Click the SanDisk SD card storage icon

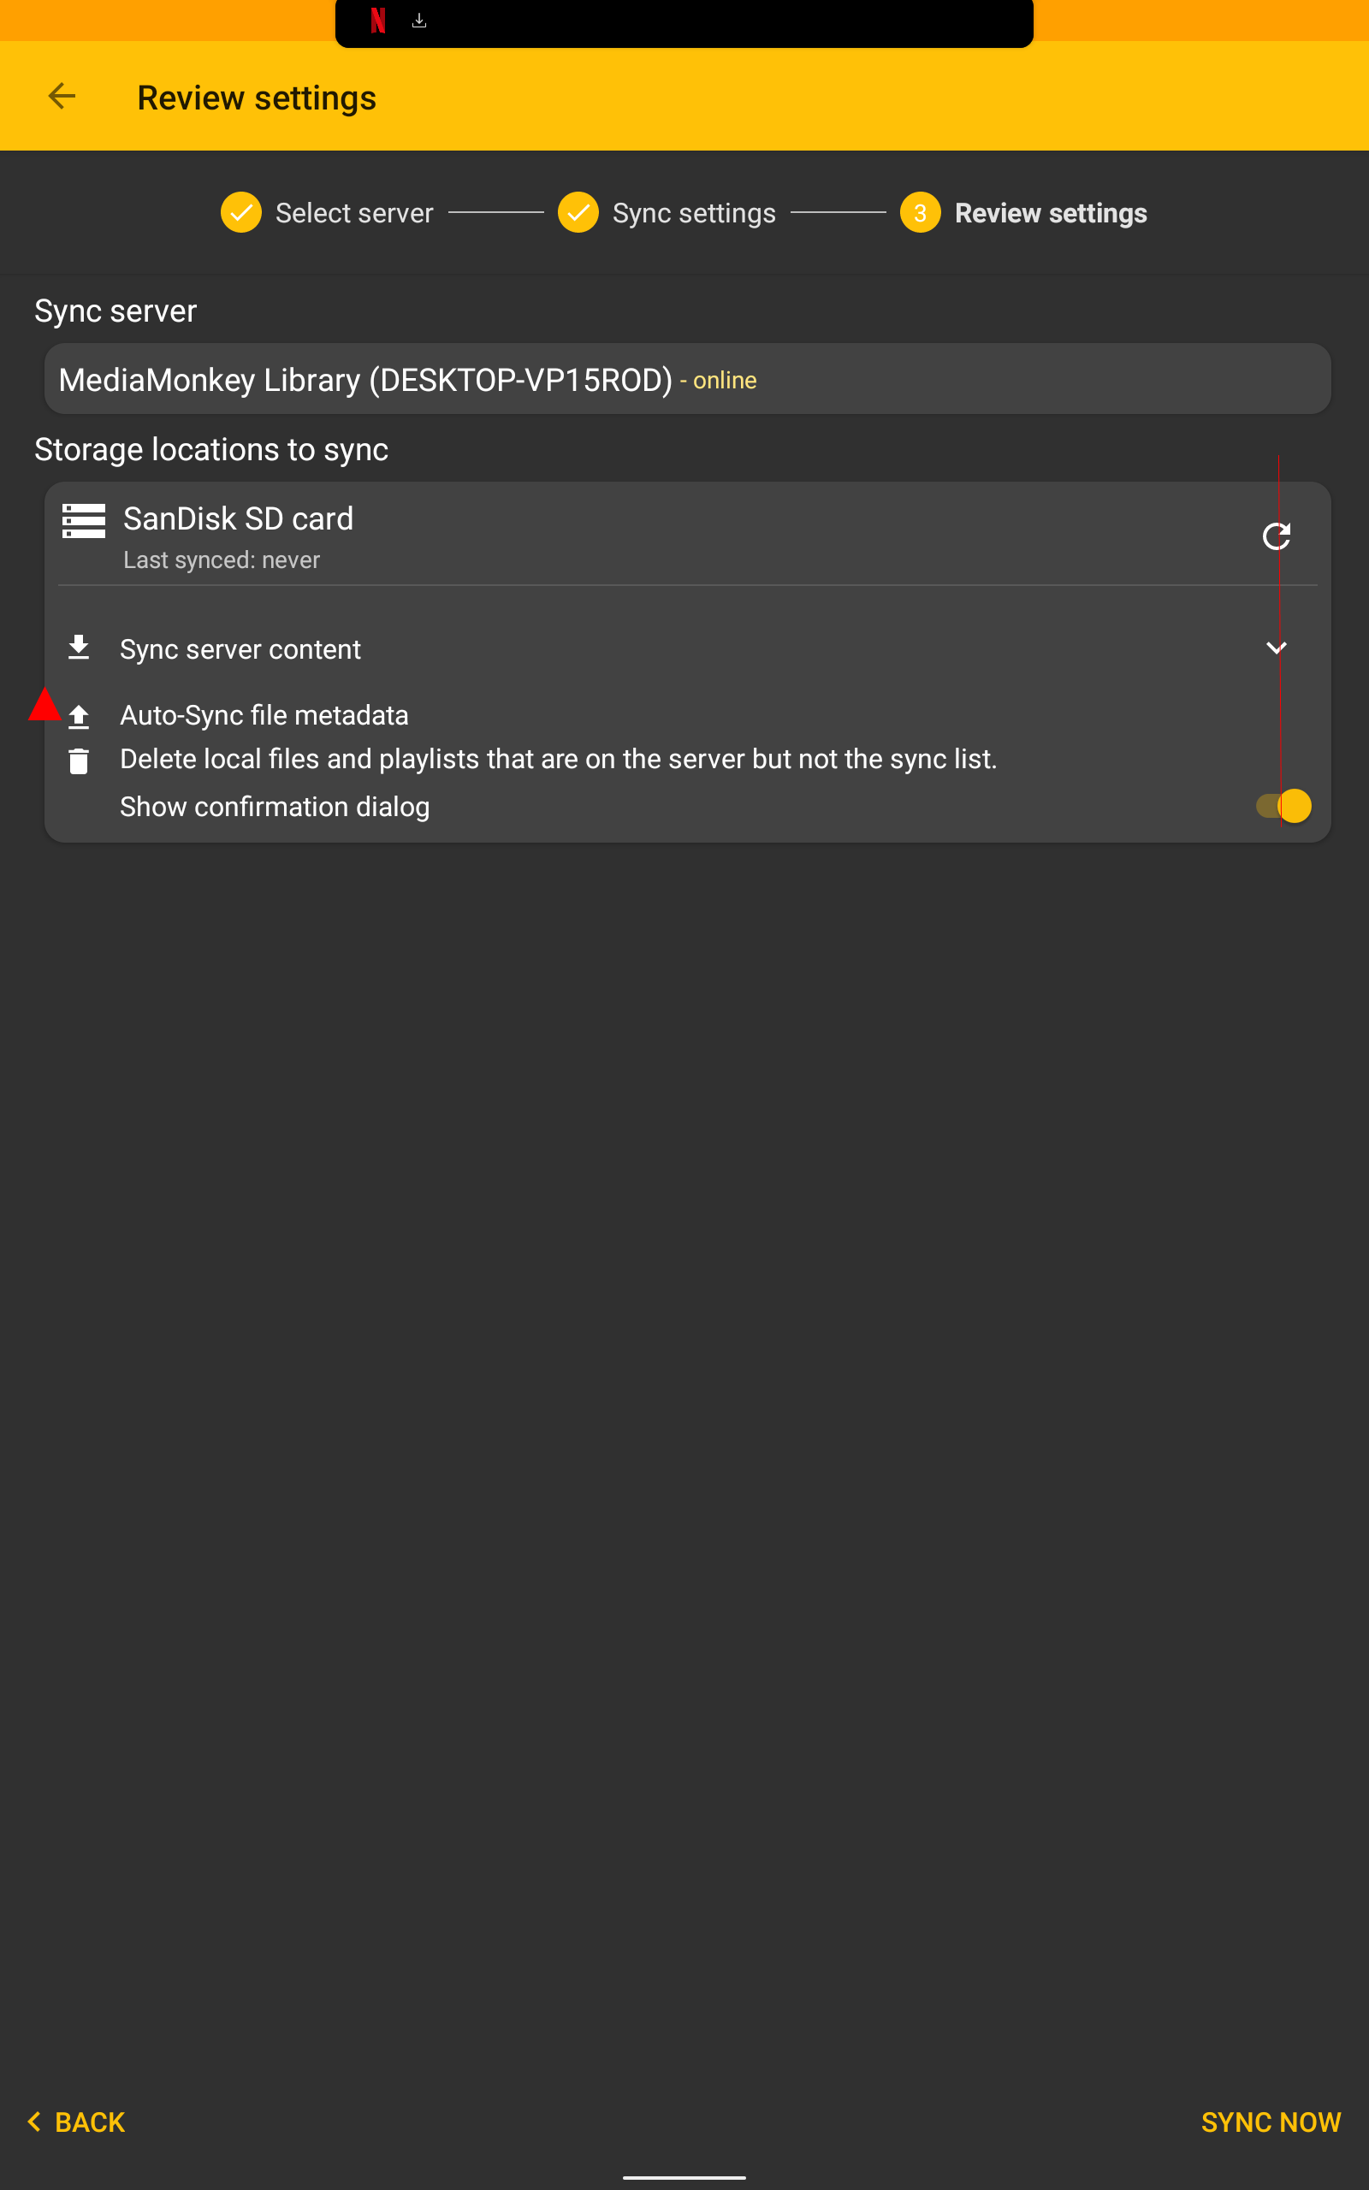tap(83, 521)
